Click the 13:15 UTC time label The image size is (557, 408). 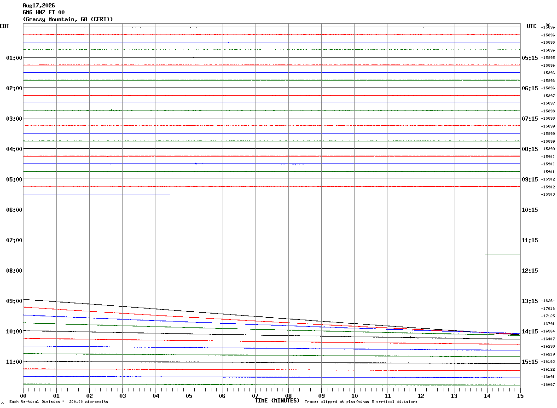[530, 301]
